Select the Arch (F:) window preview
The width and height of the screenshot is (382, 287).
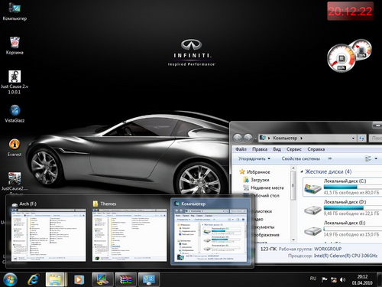[x=48, y=231]
